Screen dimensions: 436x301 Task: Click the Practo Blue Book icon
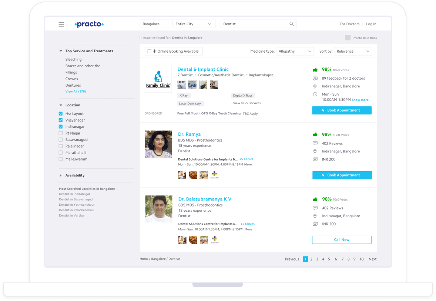tap(348, 37)
